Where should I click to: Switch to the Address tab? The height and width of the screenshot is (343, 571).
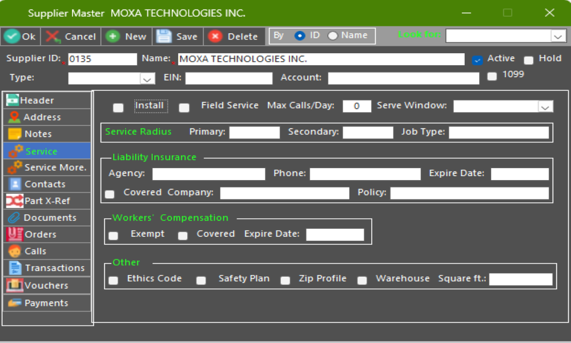click(x=42, y=117)
